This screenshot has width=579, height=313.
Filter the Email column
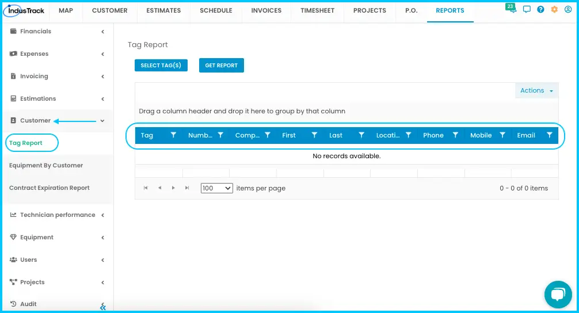point(550,135)
